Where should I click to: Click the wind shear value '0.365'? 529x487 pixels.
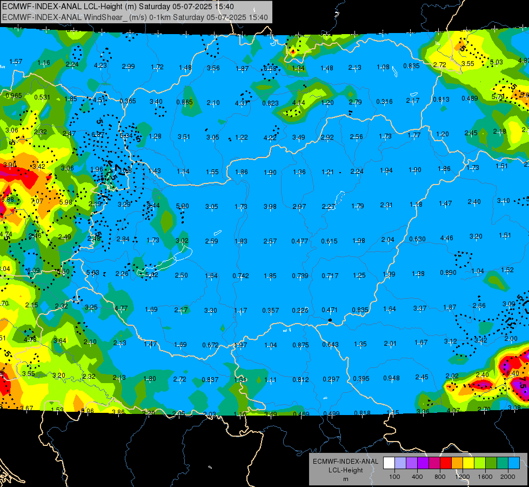(x=128, y=101)
